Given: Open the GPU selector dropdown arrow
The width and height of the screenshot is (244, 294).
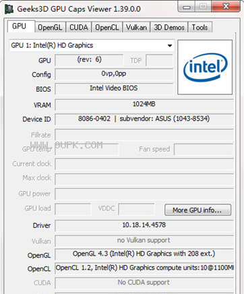Looking at the screenshot, I should point(170,46).
